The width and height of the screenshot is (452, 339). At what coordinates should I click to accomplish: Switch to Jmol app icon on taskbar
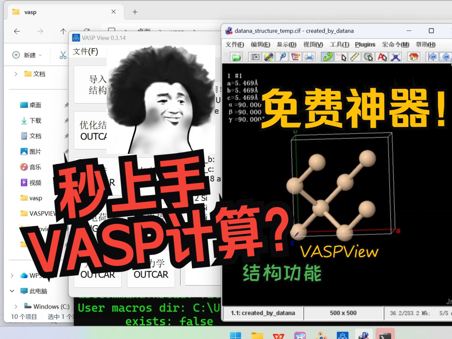coord(363,335)
